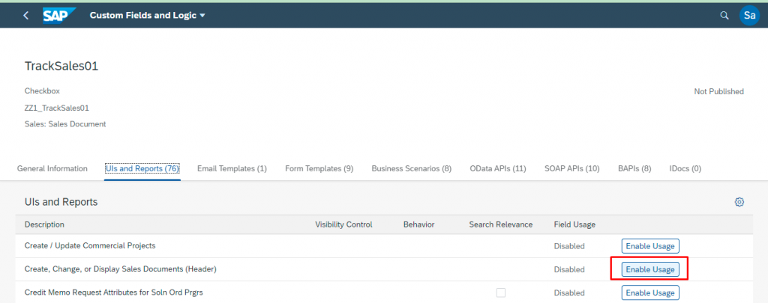
Task: Switch to General Information tab
Action: 52,168
